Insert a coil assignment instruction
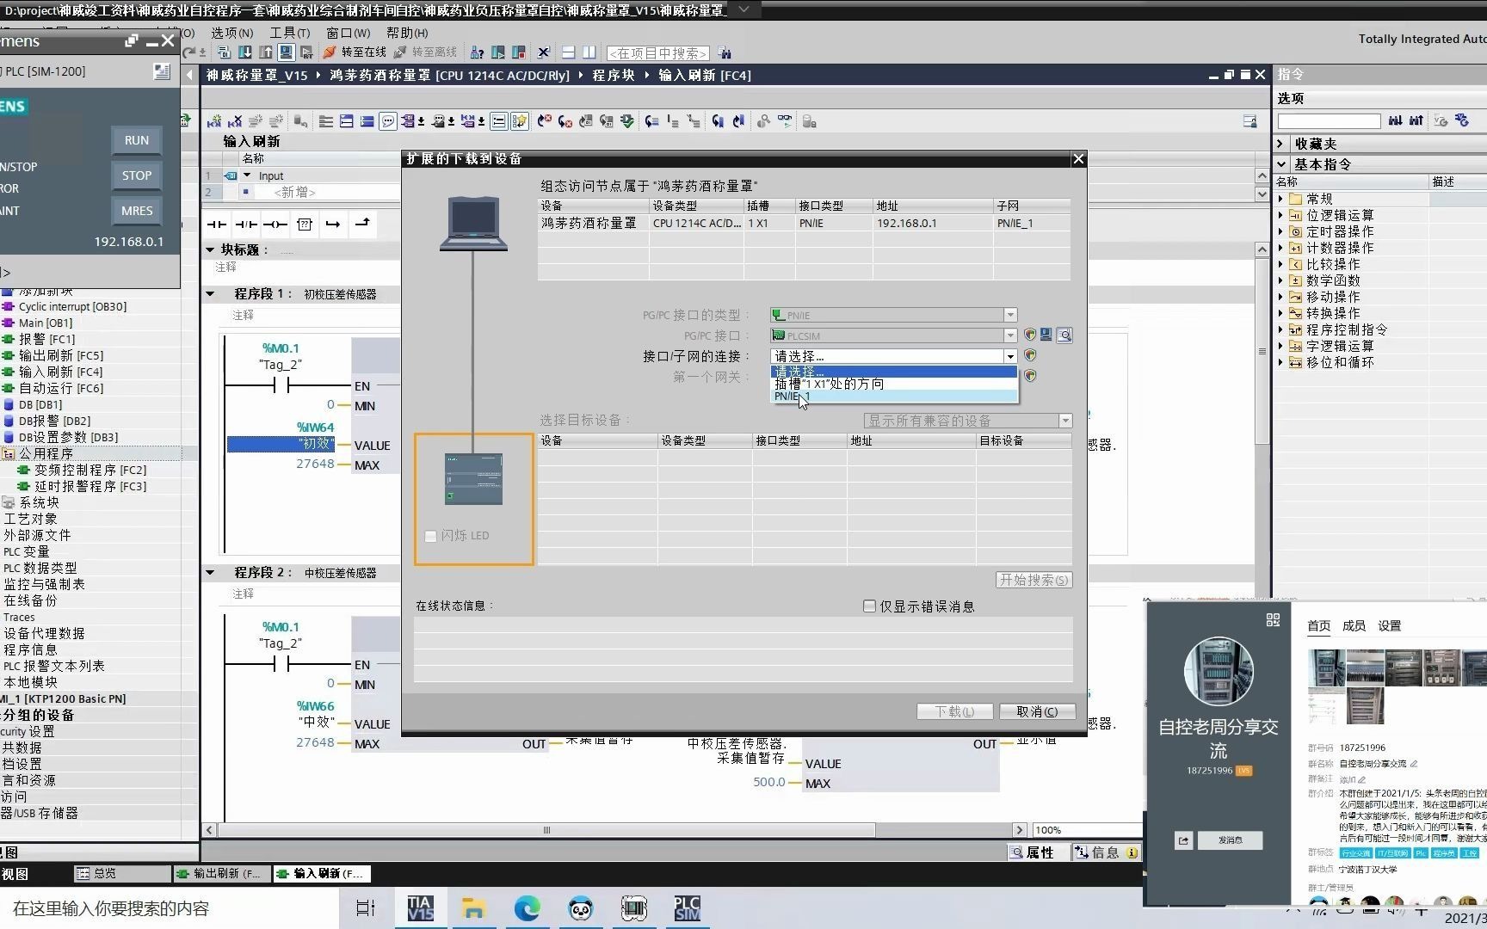 [x=275, y=225]
